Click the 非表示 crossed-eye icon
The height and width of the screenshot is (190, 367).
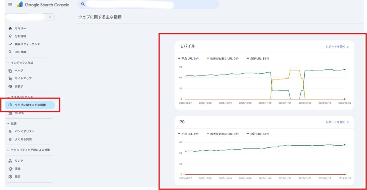point(10,86)
